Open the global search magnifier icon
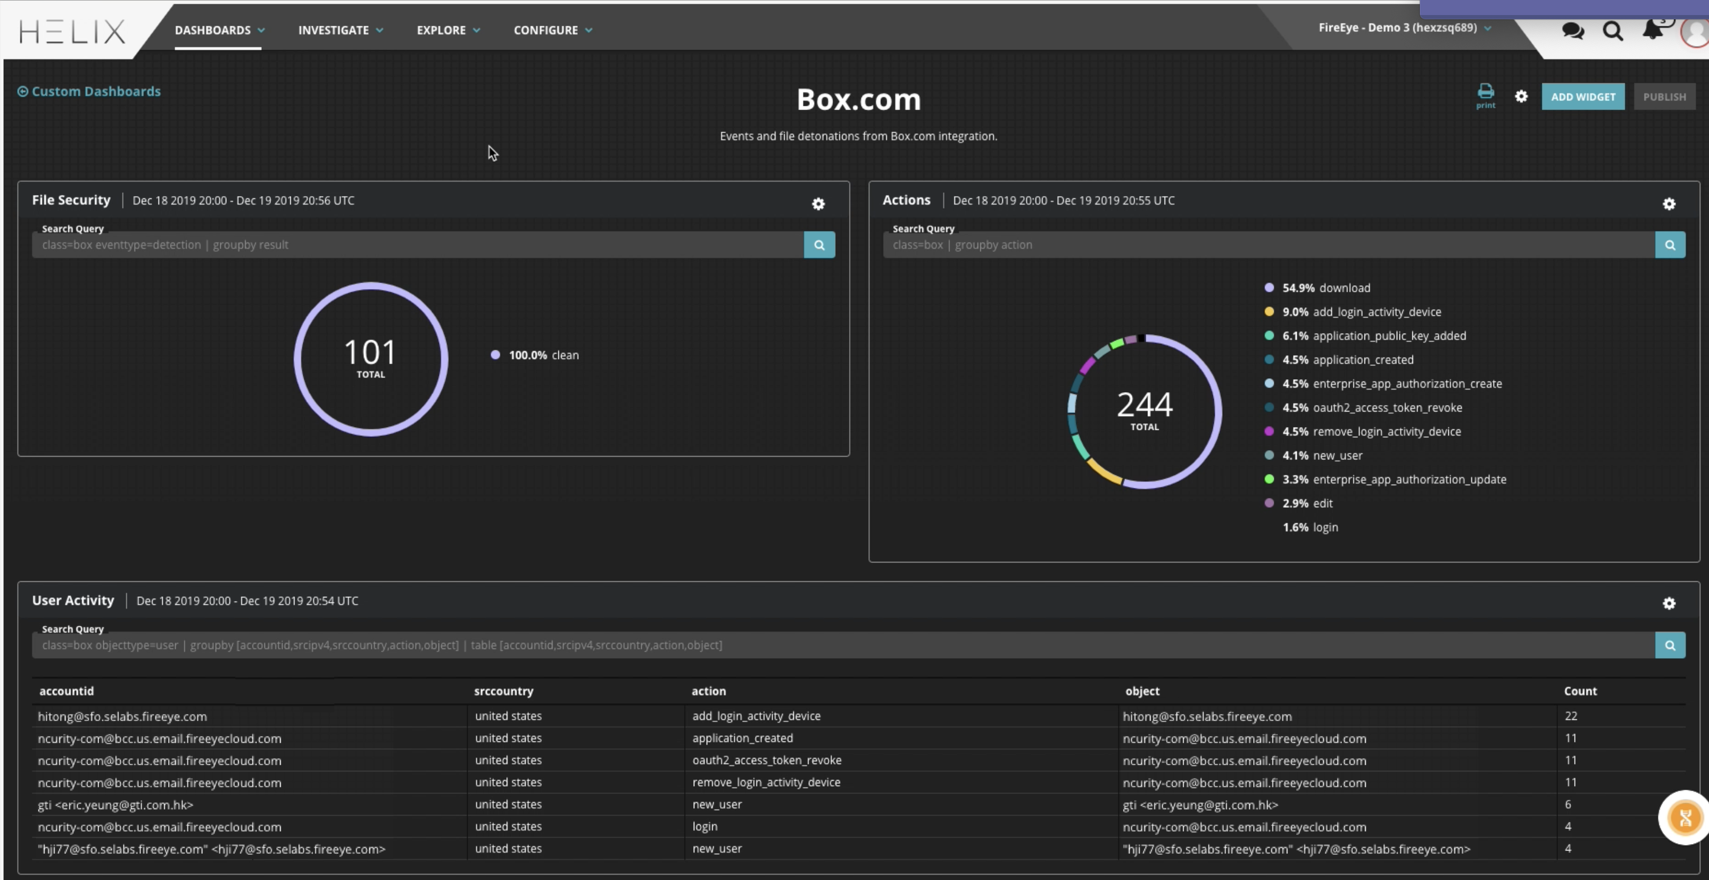1709x880 pixels. (x=1613, y=31)
